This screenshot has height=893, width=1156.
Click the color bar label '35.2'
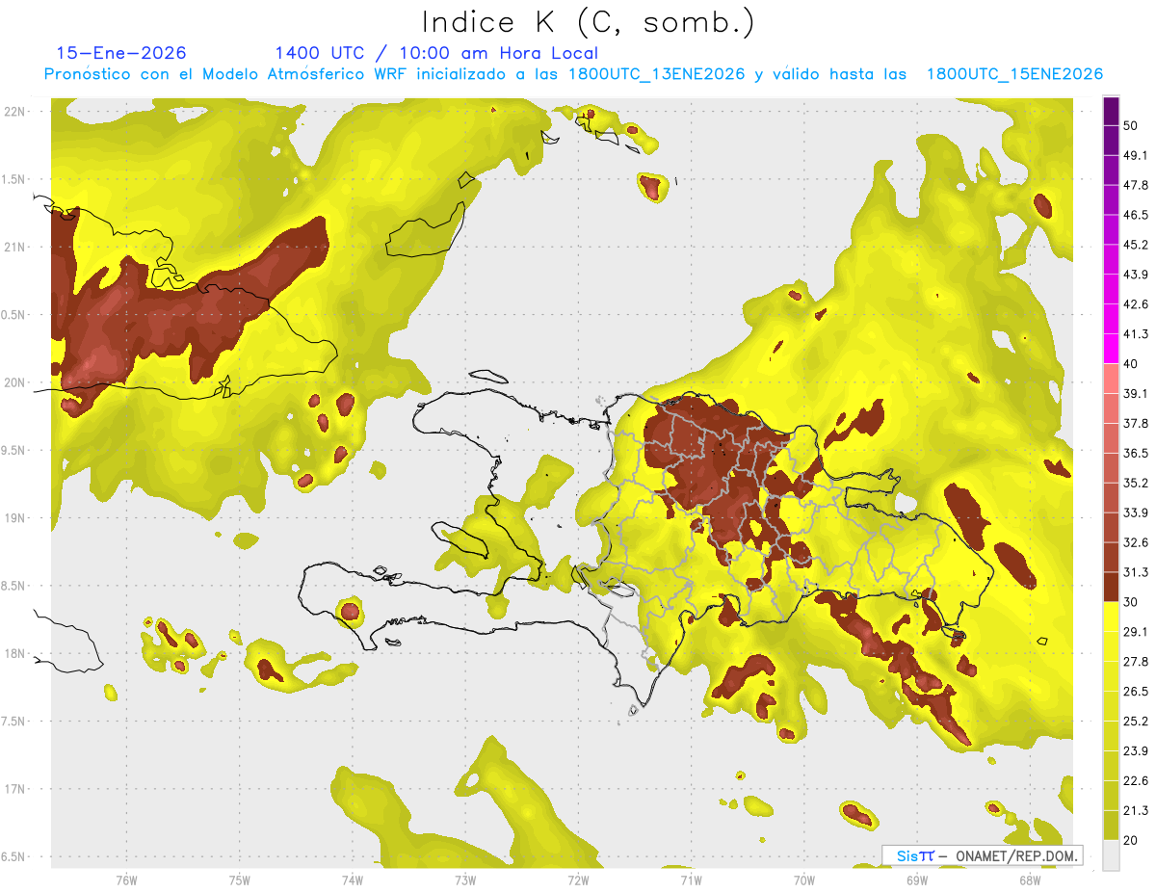1136,483
